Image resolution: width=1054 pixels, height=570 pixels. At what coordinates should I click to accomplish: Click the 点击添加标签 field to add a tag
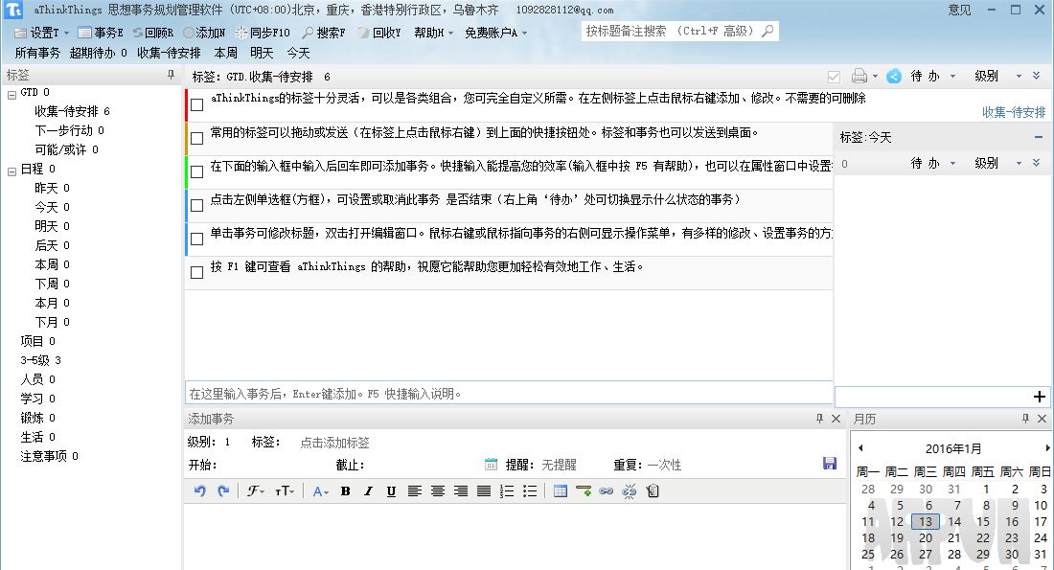coord(334,443)
